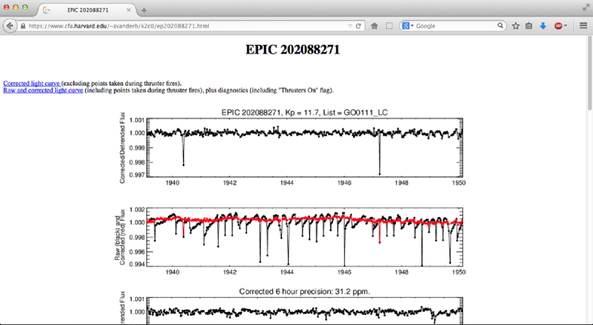Image resolution: width=593 pixels, height=325 pixels.
Task: Open the Corrected light curve link
Action: click(31, 83)
